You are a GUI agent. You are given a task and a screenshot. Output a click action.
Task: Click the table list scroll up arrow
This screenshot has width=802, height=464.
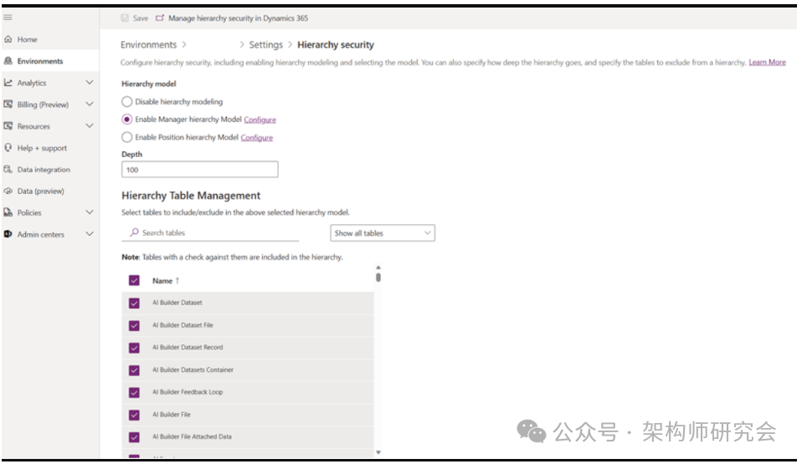tap(378, 268)
